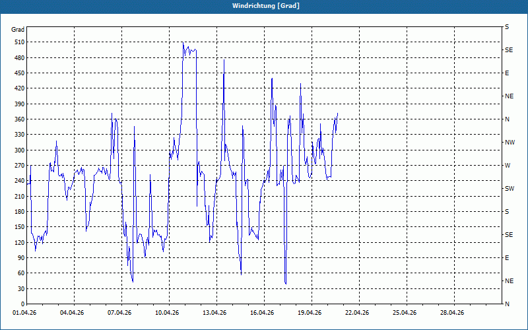Select the date label 28.04.26
Viewport: 528px width, 330px height.
click(x=452, y=313)
